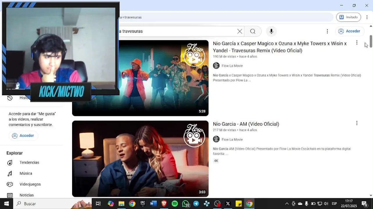Screen dimensions: 373x209
Task: Open Tendencias in the Explorar section
Action: (29, 163)
